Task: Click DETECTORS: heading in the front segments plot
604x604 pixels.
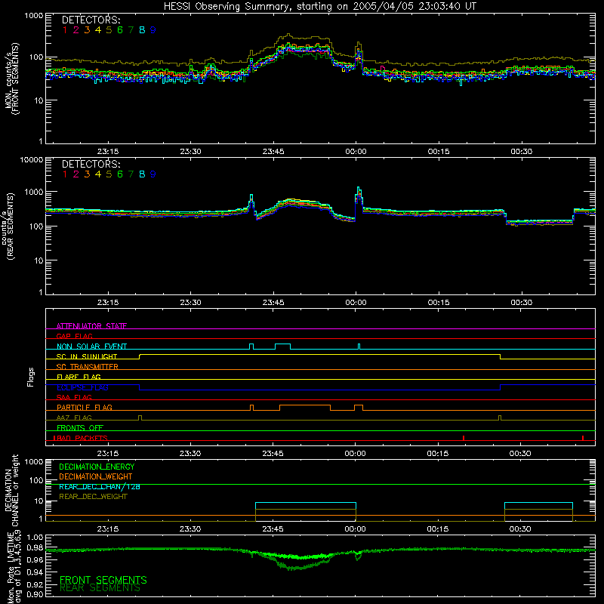Action: 91,20
